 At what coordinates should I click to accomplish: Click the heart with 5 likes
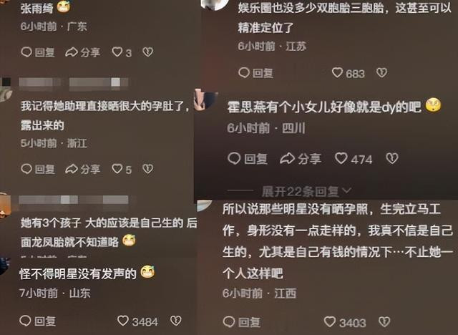(117, 168)
